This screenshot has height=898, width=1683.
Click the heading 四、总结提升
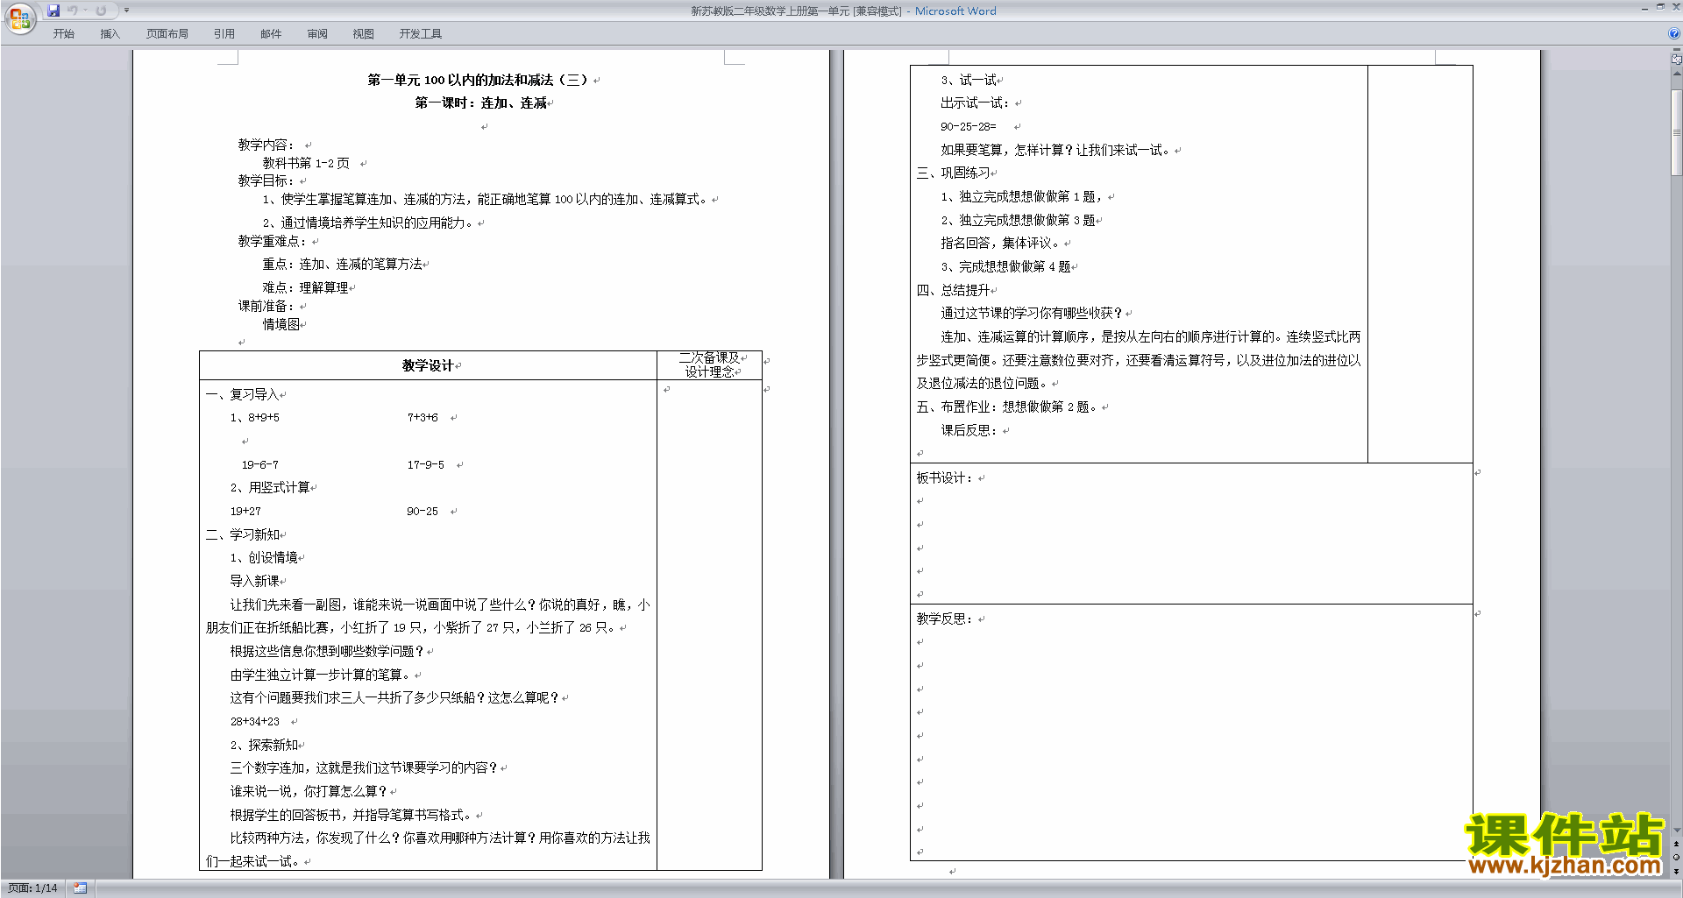(953, 290)
